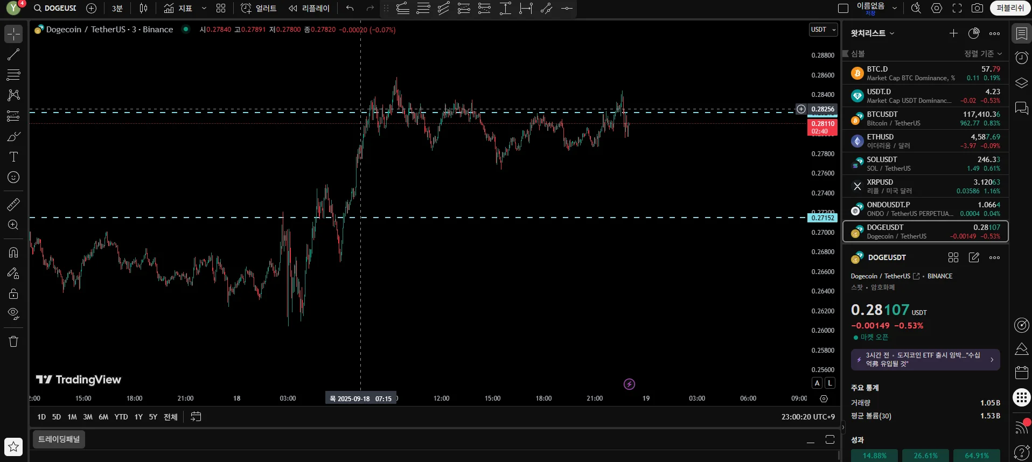The image size is (1032, 462).
Task: Open chart settings gear in top bar
Action: pyautogui.click(x=937, y=8)
